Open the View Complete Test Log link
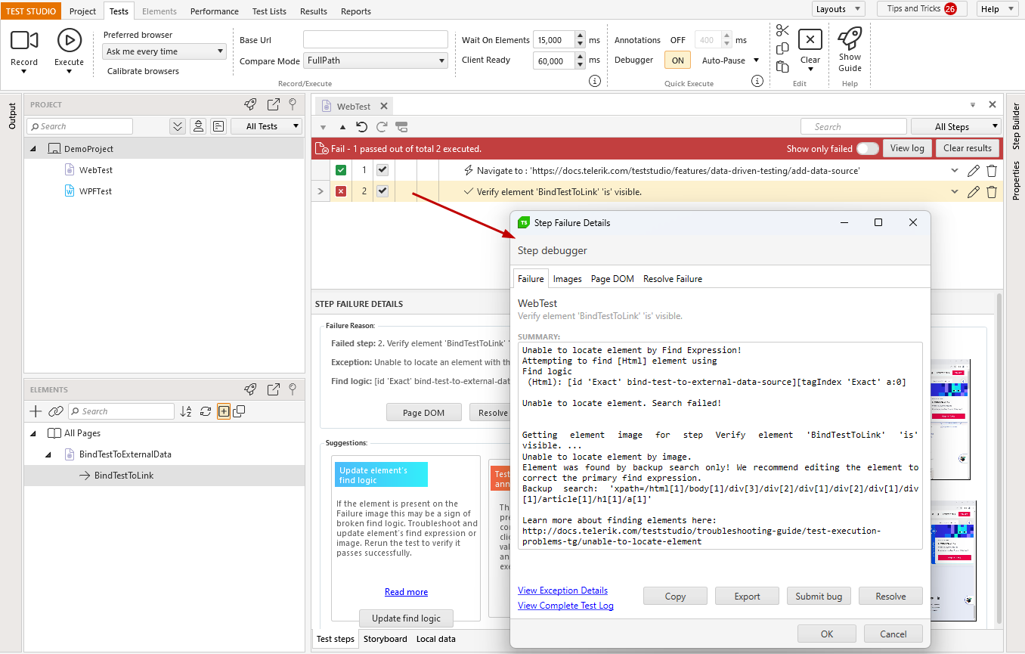 pos(565,606)
